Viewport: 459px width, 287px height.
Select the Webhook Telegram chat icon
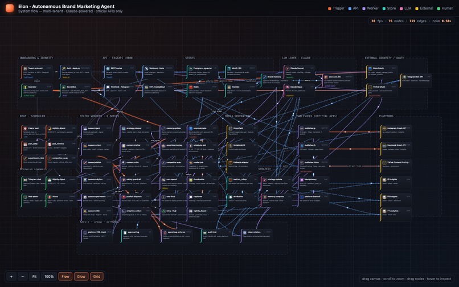(x=108, y=87)
